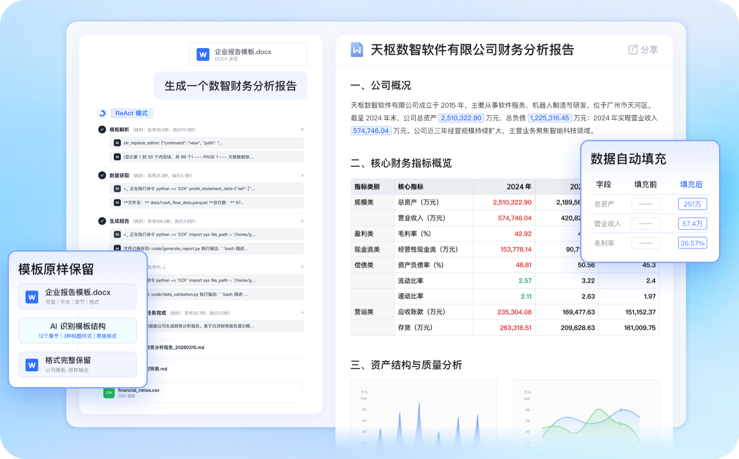Click the 一、公司概况 section heading
Viewport: 739px width, 459px height.
tap(381, 86)
